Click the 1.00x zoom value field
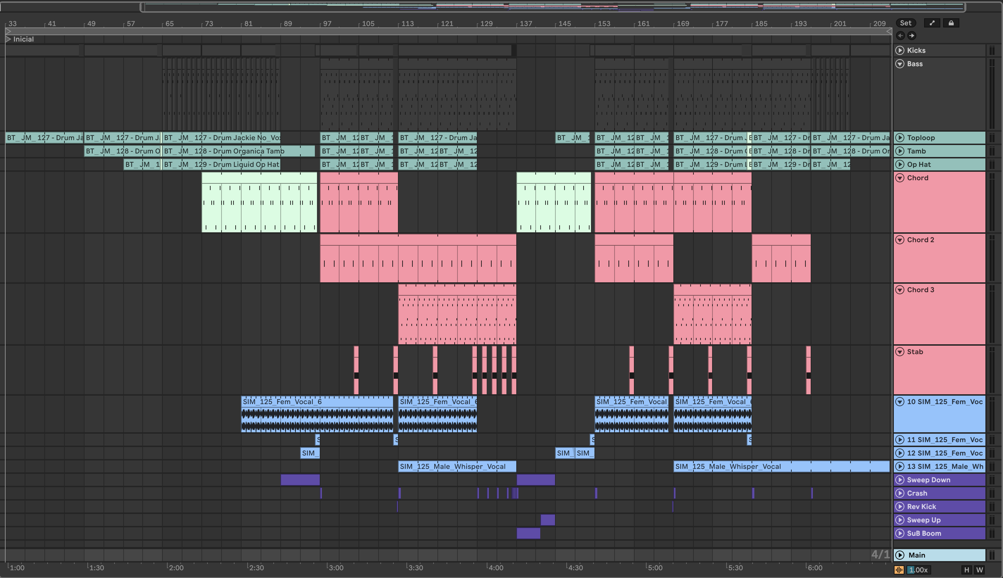Viewport: 1003px width, 578px height. click(919, 570)
